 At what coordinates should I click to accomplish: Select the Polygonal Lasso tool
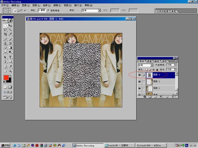(5, 30)
